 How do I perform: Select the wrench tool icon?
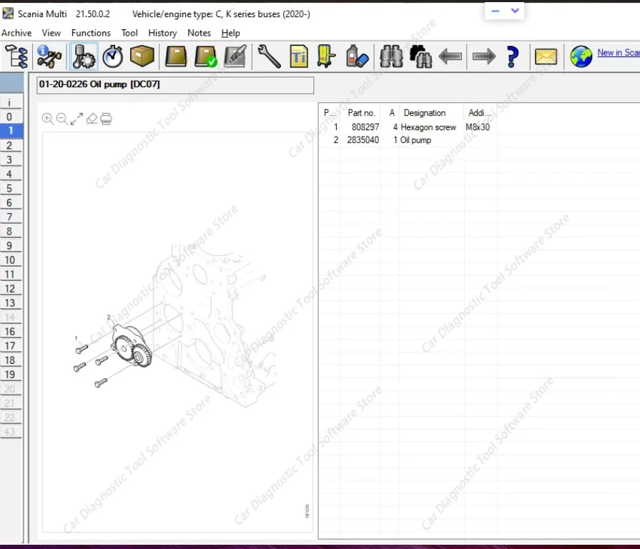coord(269,56)
